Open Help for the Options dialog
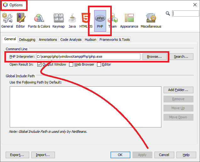Screen dimensions: 200x162 pyautogui.click(x=186, y=155)
